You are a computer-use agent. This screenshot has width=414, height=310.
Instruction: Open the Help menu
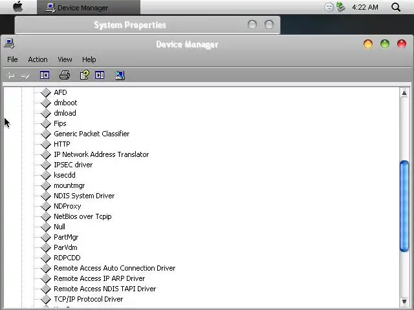(89, 59)
